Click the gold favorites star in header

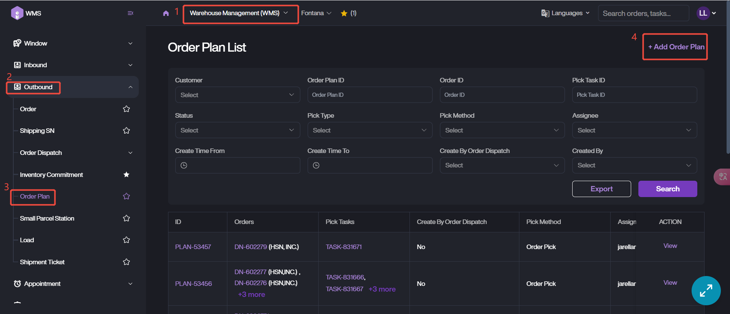[344, 13]
